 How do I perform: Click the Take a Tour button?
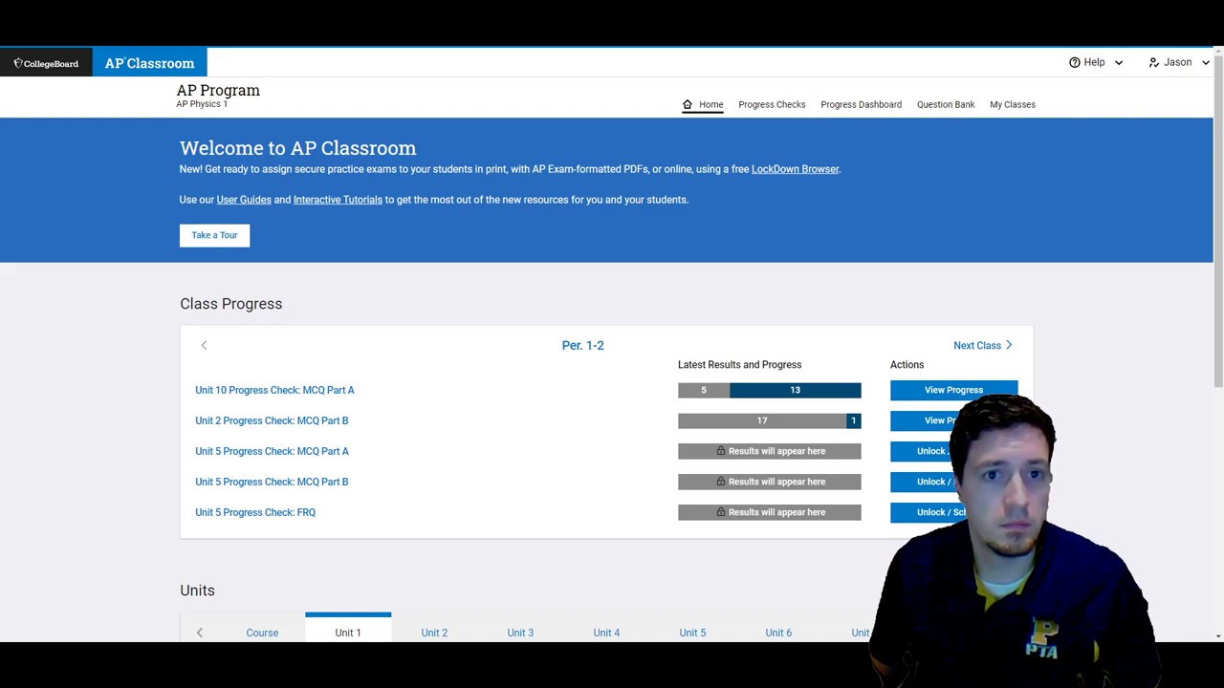point(214,235)
